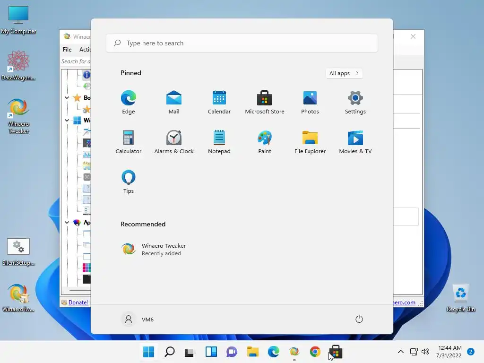The image size is (484, 363).
Task: Open File menu in Winaero Tweaker
Action: [x=67, y=49]
